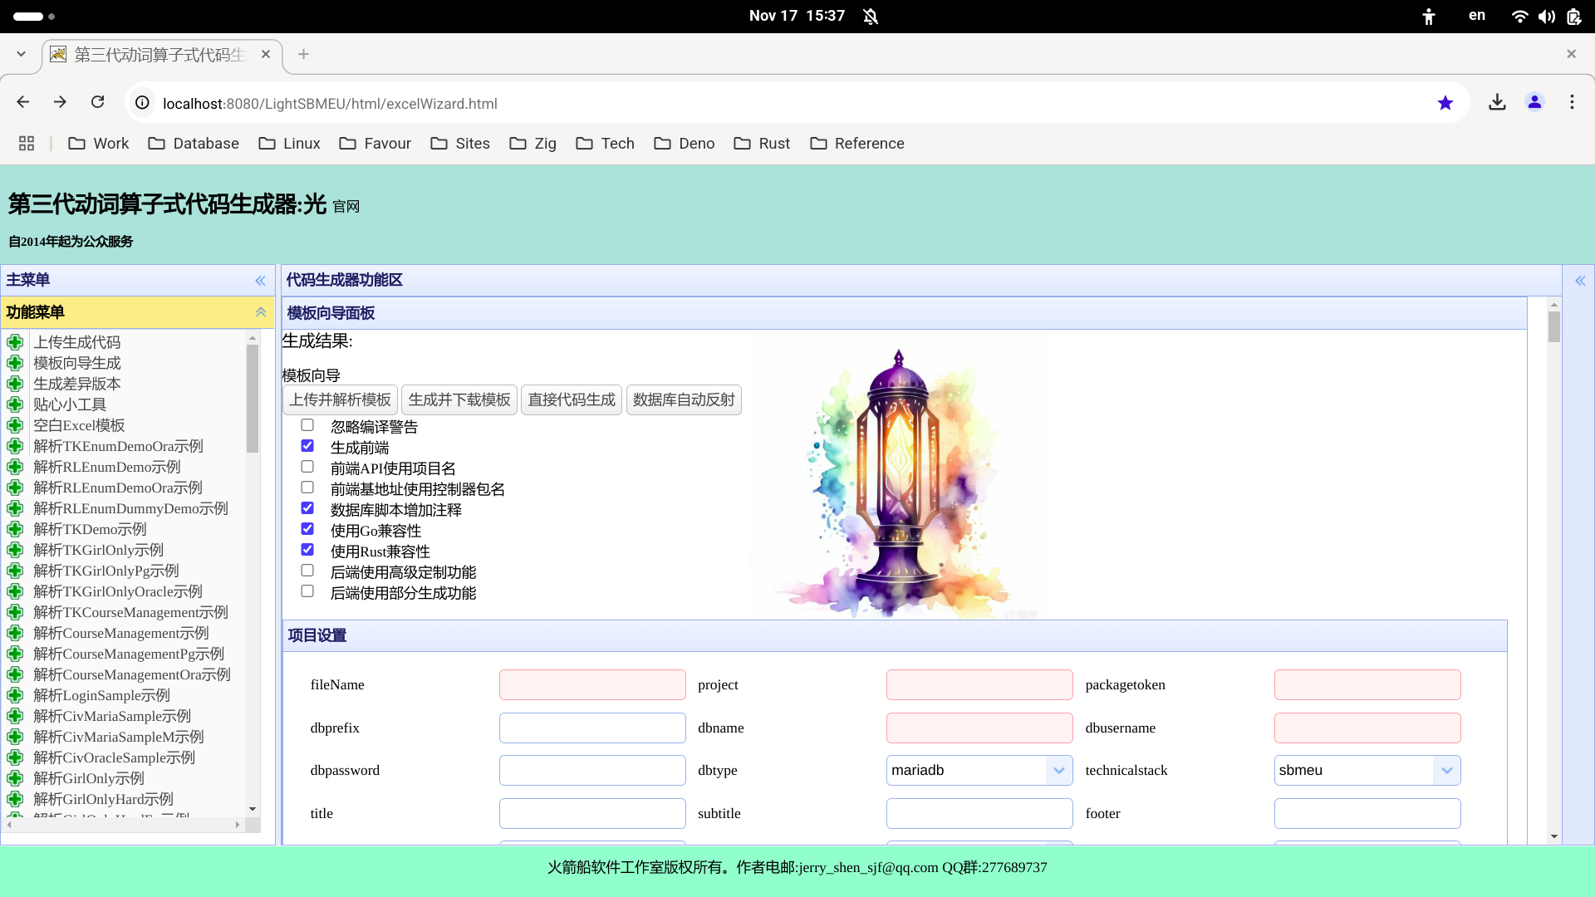Open the technicalstack sbmeu dropdown
The width and height of the screenshot is (1595, 897).
point(1446,770)
